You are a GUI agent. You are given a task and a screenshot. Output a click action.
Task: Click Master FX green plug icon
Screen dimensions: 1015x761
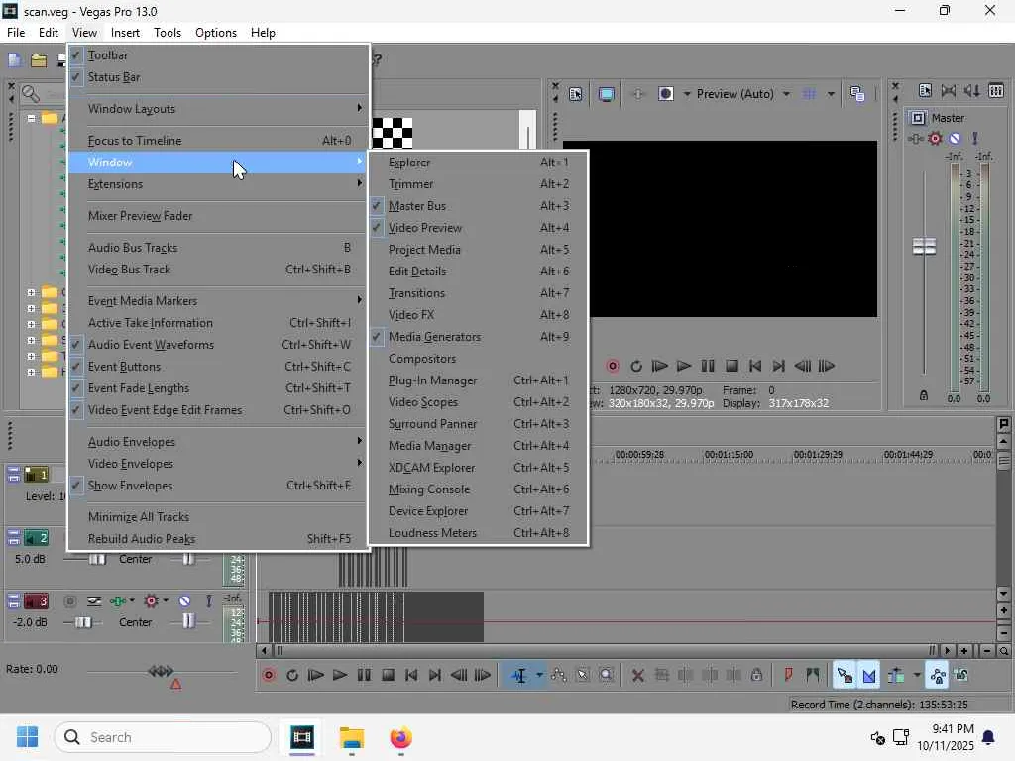coord(915,138)
